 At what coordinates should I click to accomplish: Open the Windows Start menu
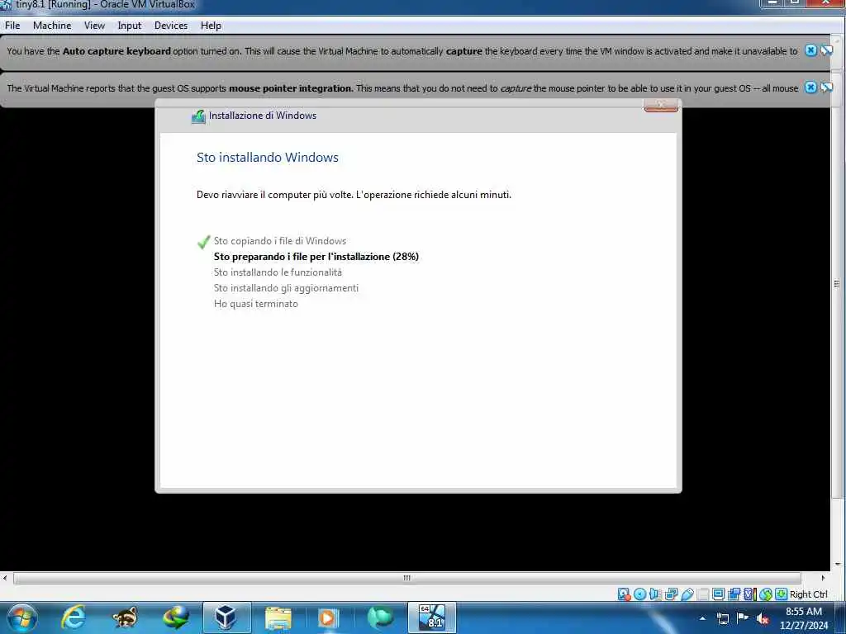(21, 617)
